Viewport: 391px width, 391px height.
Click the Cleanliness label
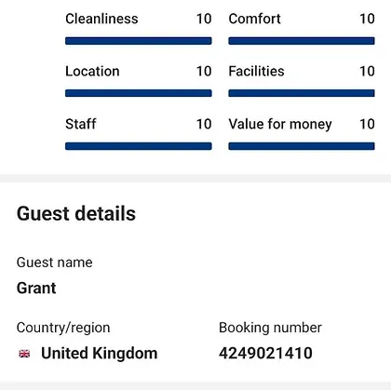point(101,19)
